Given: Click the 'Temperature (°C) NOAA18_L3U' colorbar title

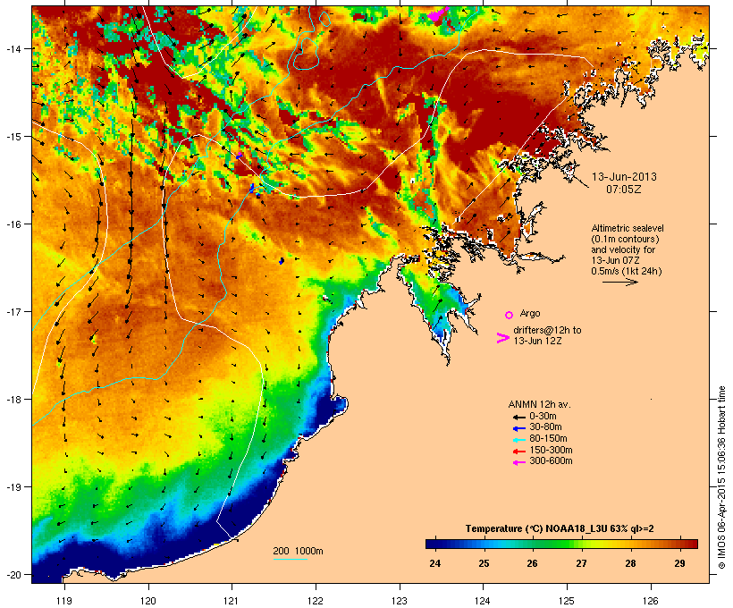Looking at the screenshot, I should tap(533, 529).
